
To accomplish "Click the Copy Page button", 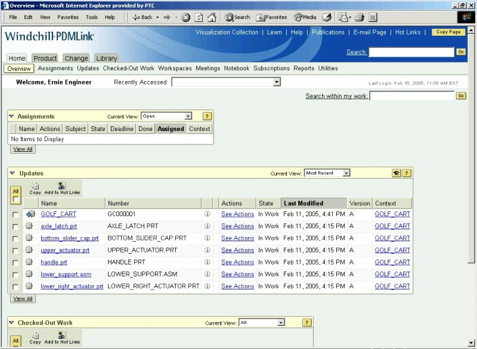I will click(448, 32).
